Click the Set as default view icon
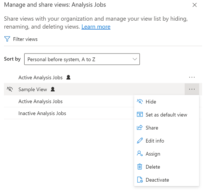Image resolution: width=208 pixels, height=191 pixels. [140, 114]
